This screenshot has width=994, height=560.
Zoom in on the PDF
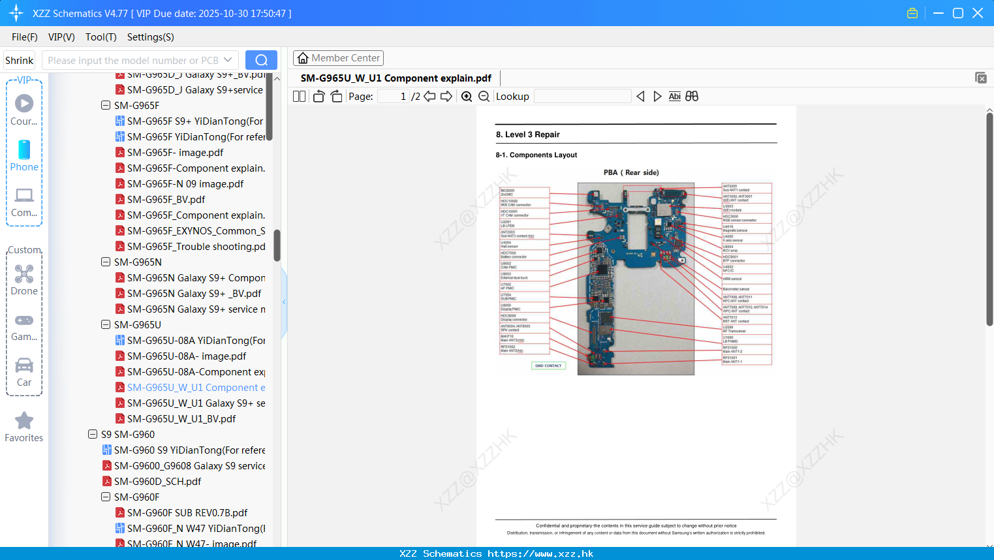tap(467, 97)
